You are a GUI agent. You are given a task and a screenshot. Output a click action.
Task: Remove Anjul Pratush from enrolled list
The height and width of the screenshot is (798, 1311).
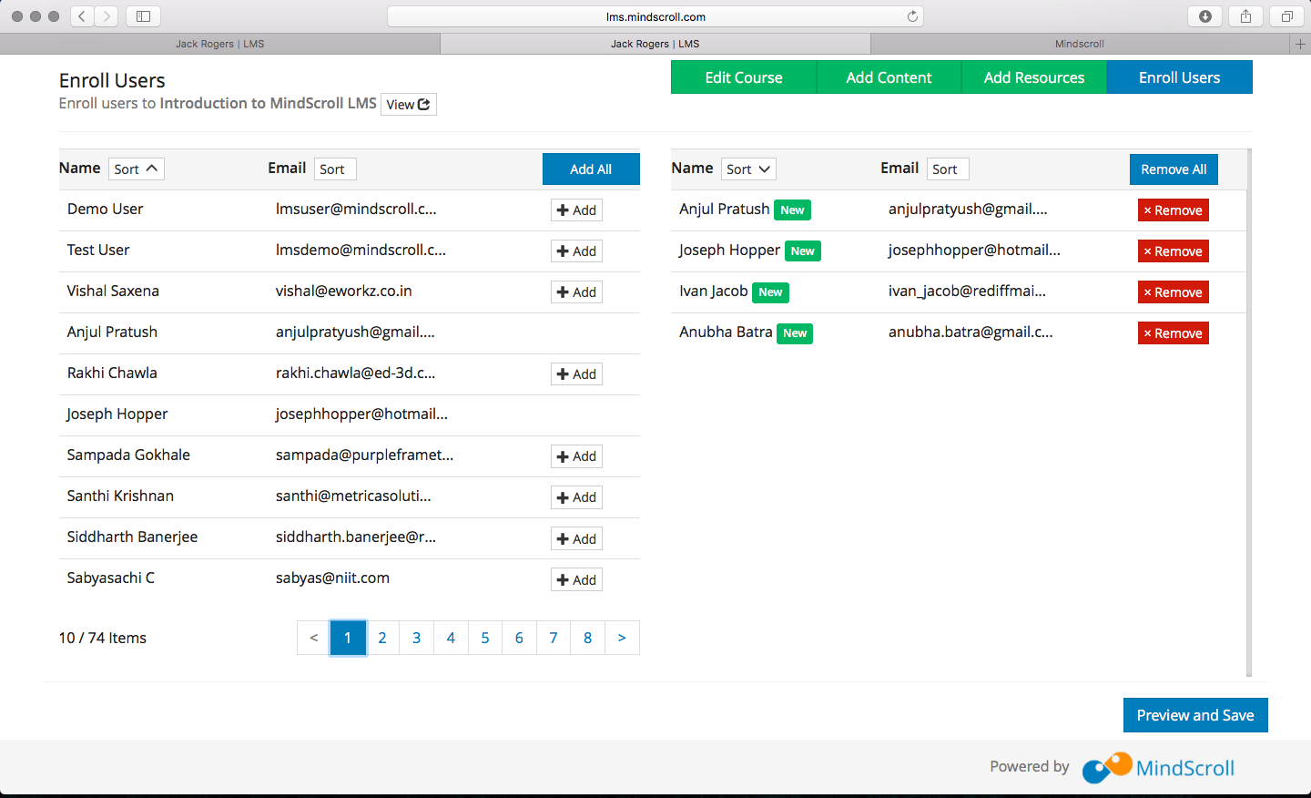click(x=1174, y=210)
